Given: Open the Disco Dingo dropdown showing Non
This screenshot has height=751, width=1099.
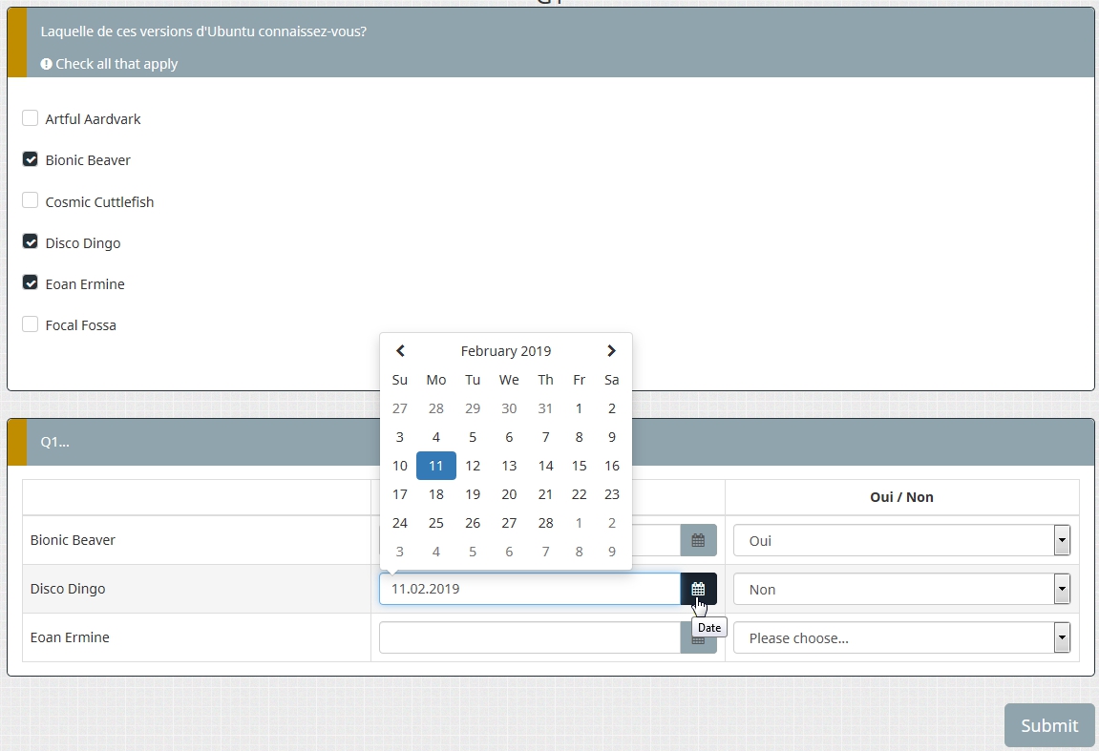Looking at the screenshot, I should point(900,590).
